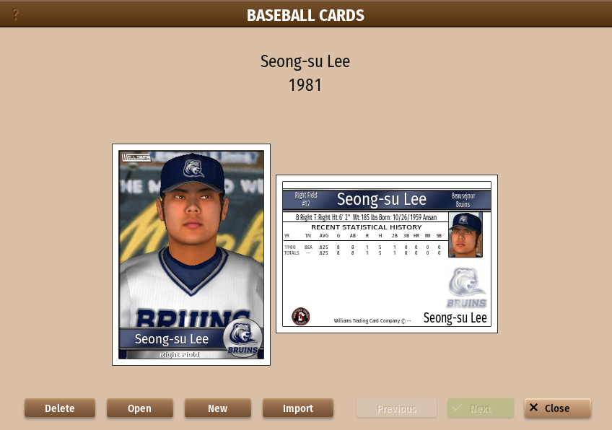Create a New baseball card
612x430 pixels.
(x=218, y=408)
